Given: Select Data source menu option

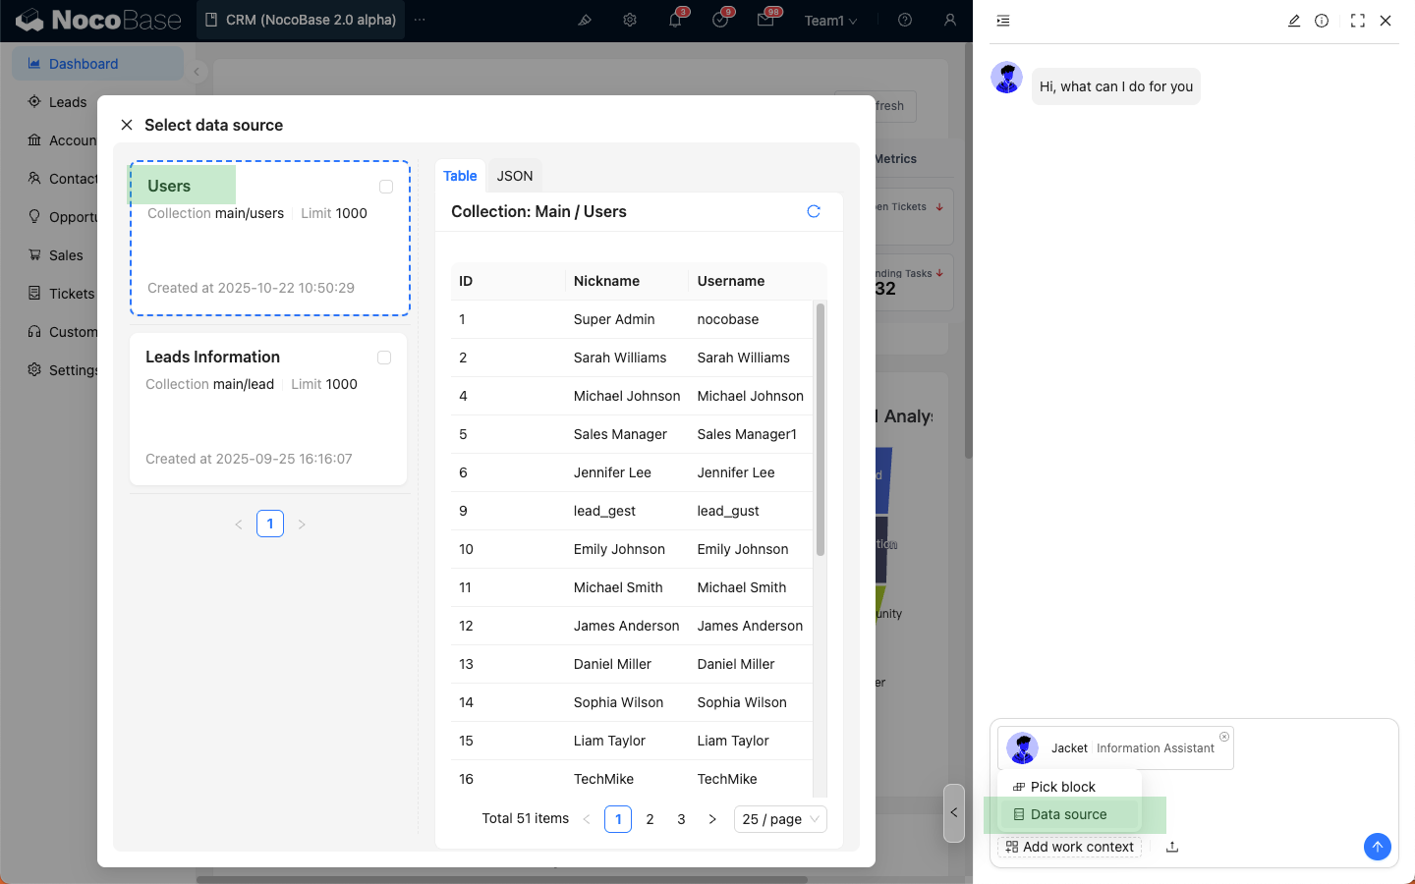Looking at the screenshot, I should point(1068,814).
